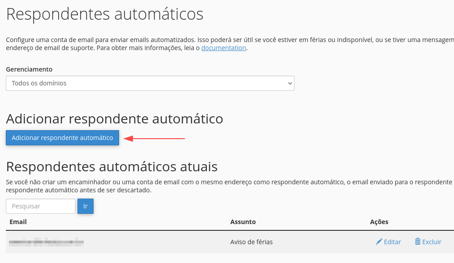Sort by the Assunto column header
This screenshot has height=263, width=454.
tap(243, 222)
